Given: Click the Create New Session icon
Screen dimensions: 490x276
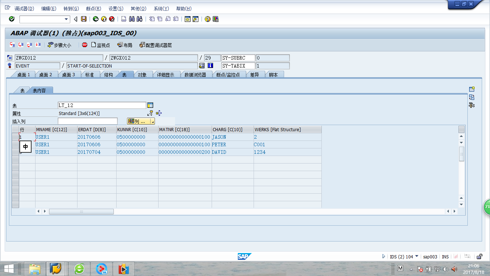Looking at the screenshot, I should (x=187, y=19).
